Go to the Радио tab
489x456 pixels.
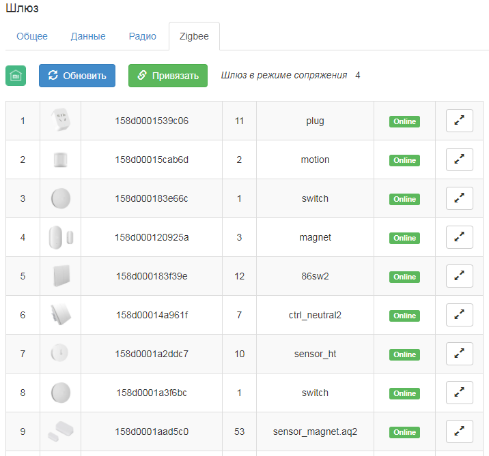pyautogui.click(x=143, y=37)
